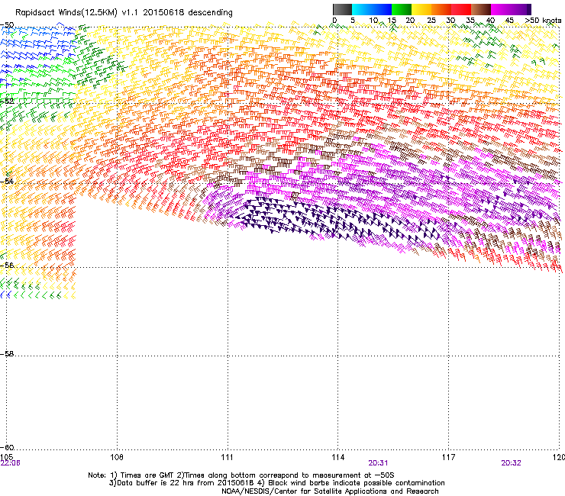
Task: Click the blue wind barbs near -50 latitude
Action: 38,43
